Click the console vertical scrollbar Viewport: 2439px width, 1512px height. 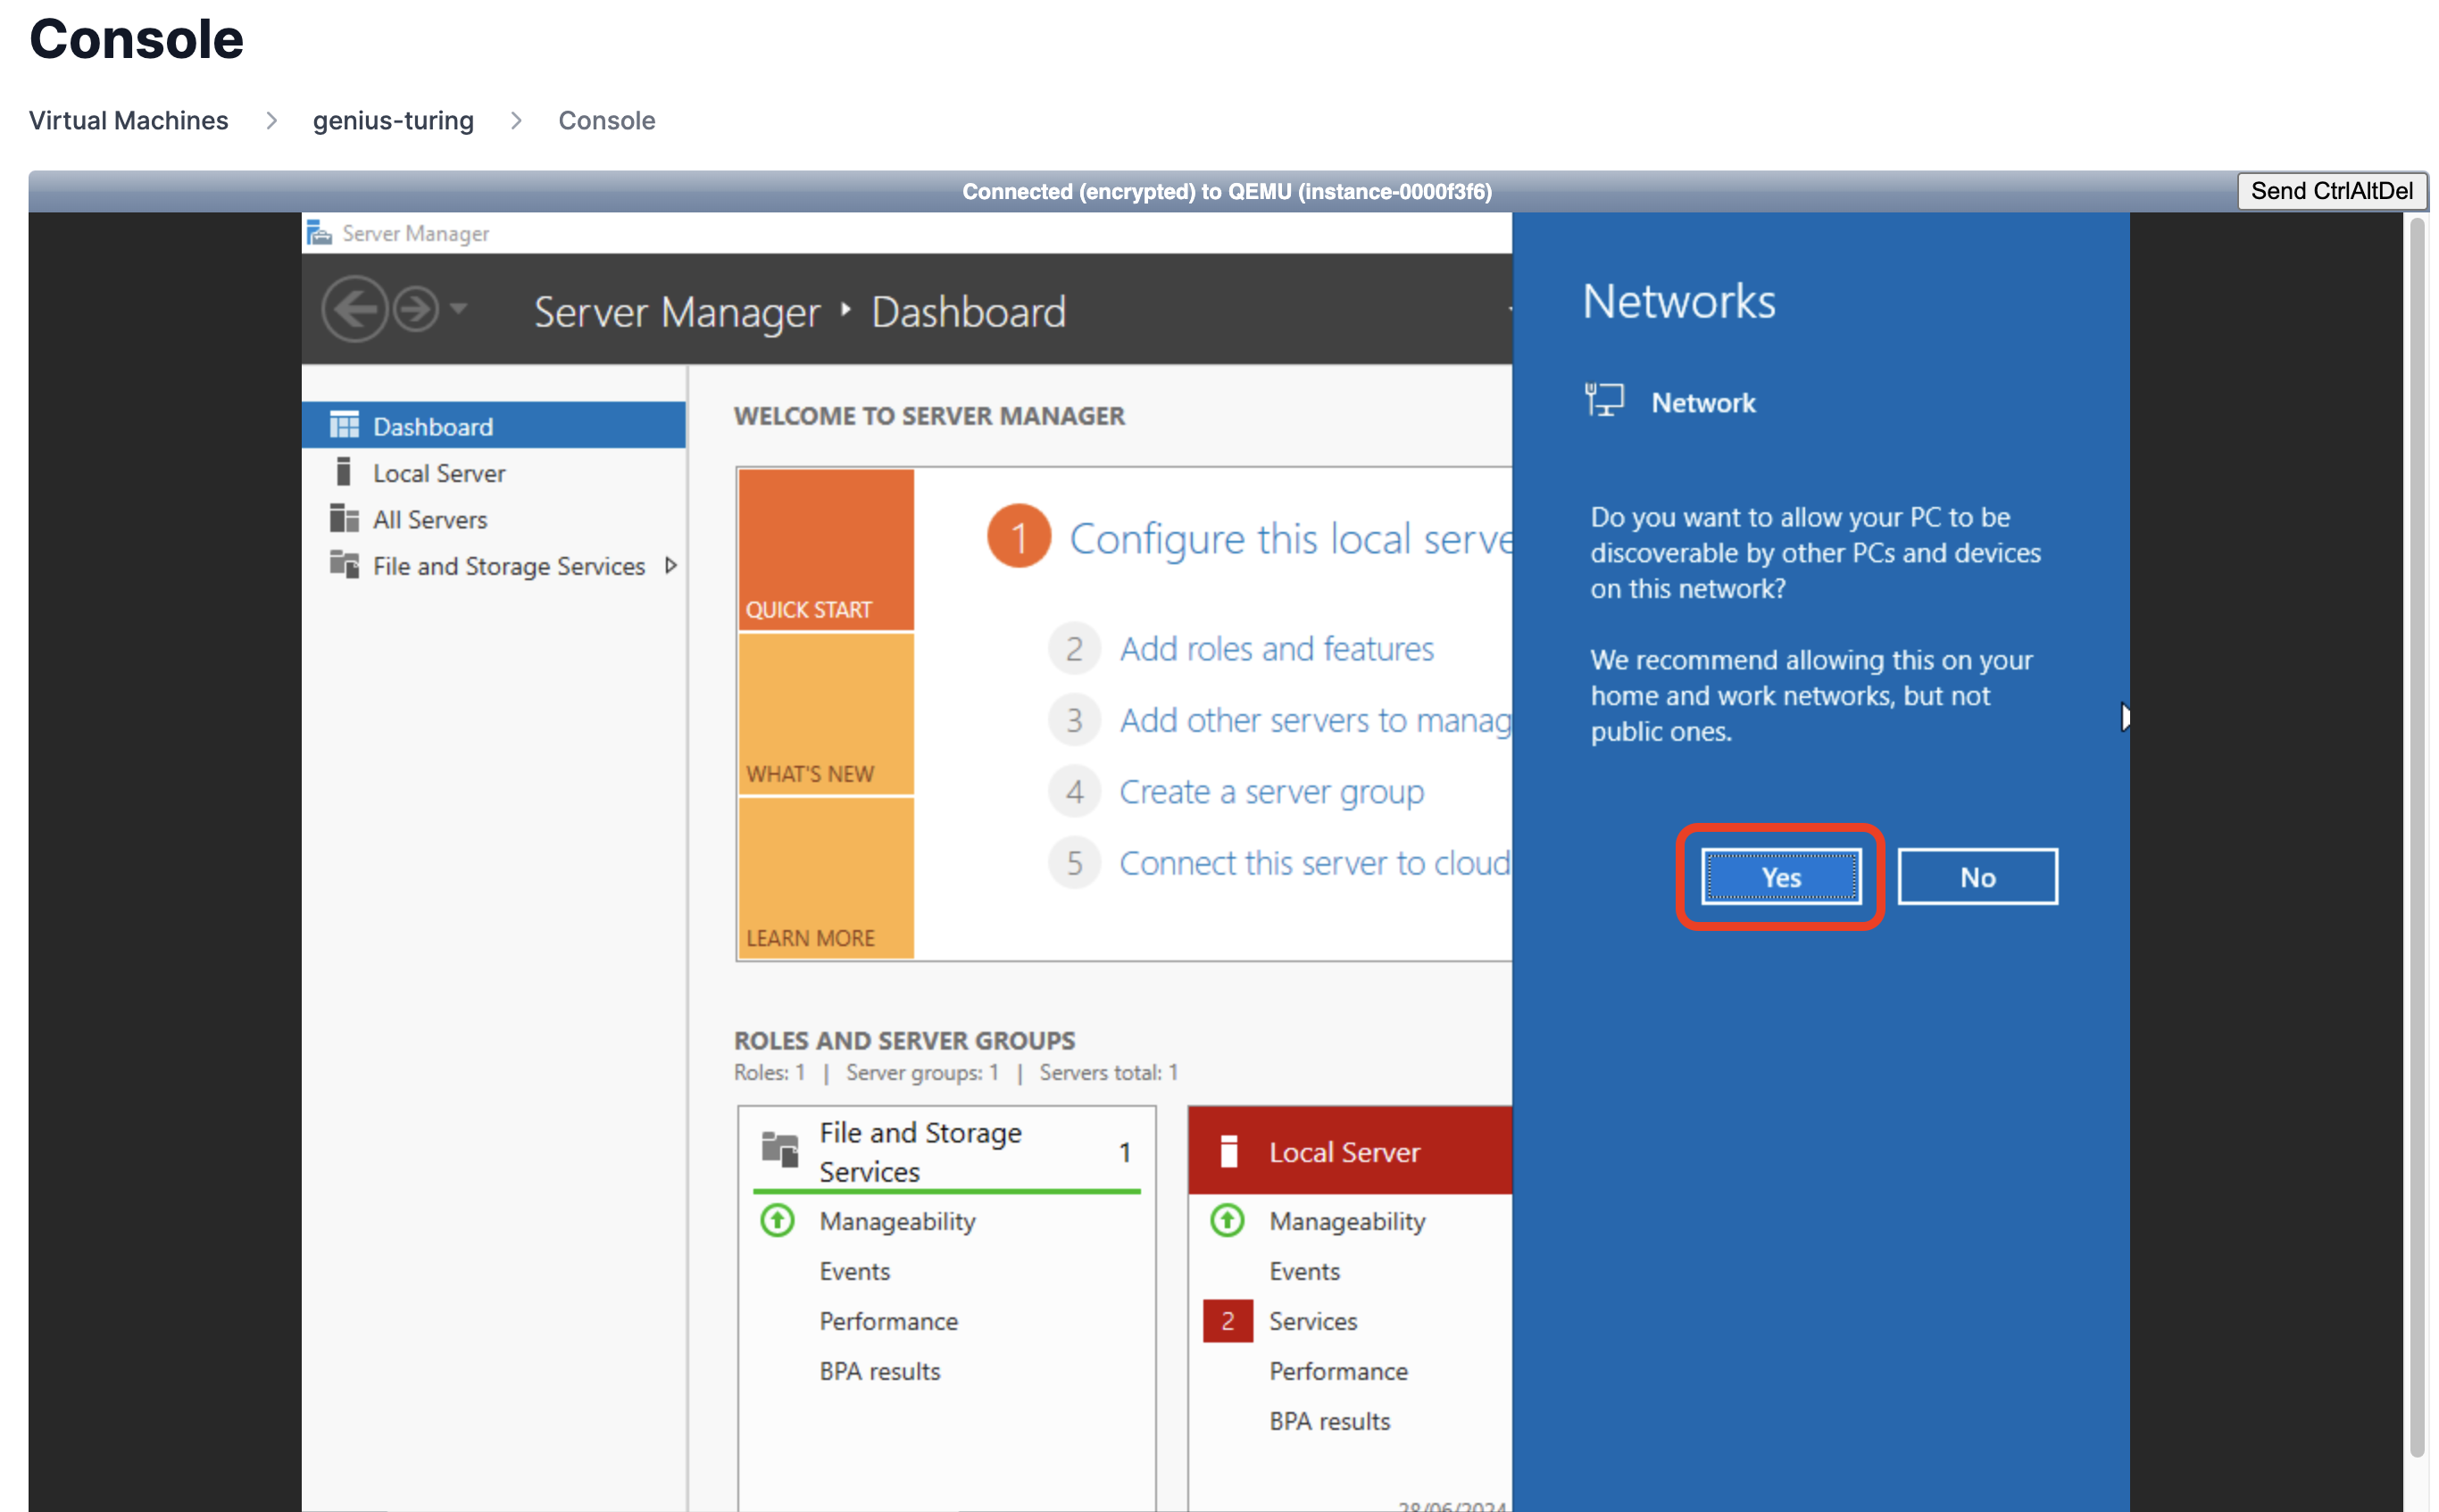click(2417, 838)
